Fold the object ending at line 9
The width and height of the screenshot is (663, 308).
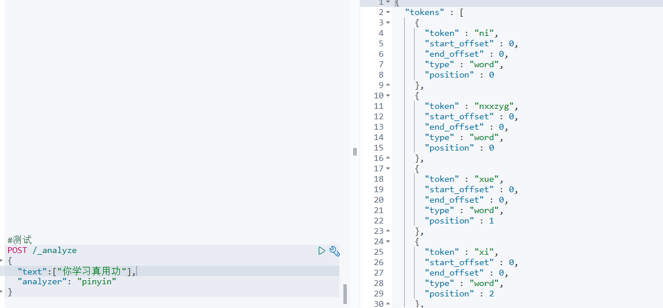[388, 85]
